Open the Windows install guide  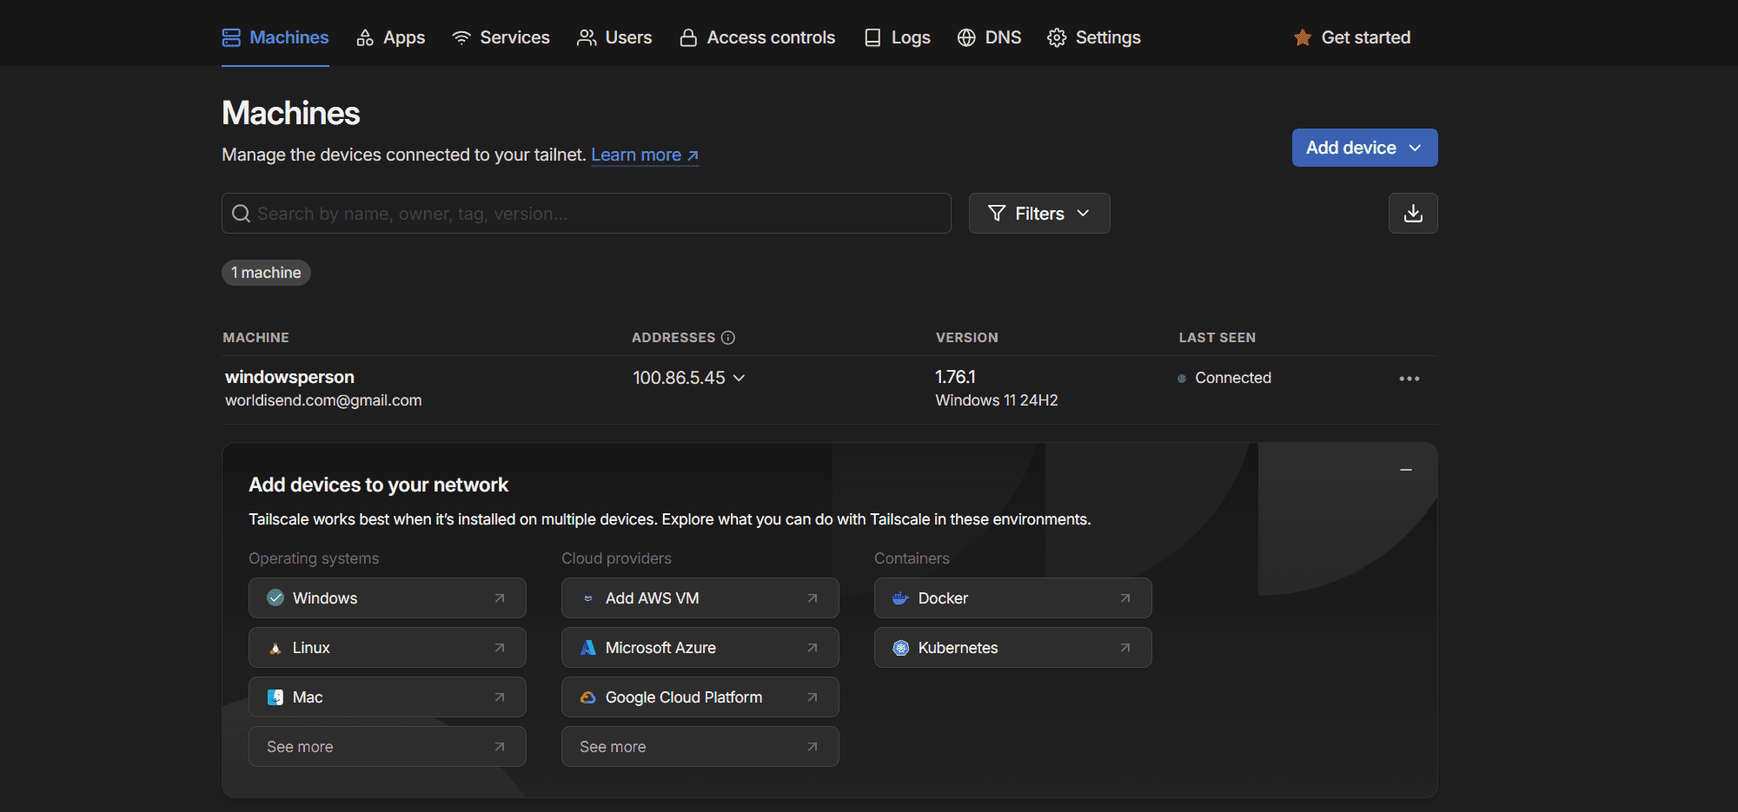coord(388,598)
